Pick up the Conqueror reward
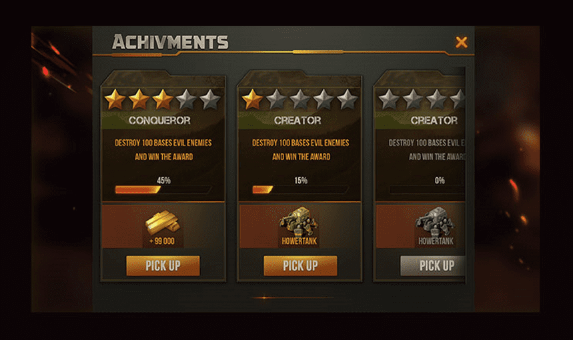This screenshot has width=573, height=340. [163, 265]
